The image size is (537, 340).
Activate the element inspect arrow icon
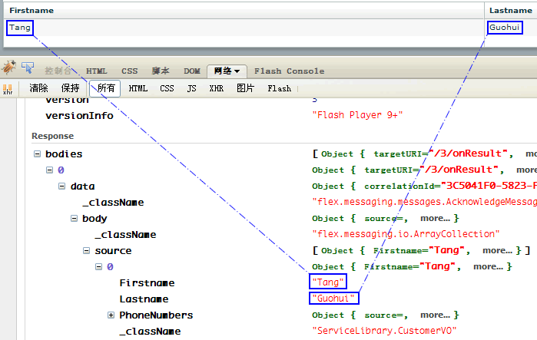(x=28, y=68)
